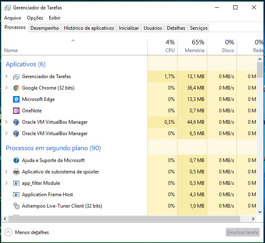Click the VirtualBox icon with 6,5 MB
The image size is (265, 243).
click(x=16, y=134)
